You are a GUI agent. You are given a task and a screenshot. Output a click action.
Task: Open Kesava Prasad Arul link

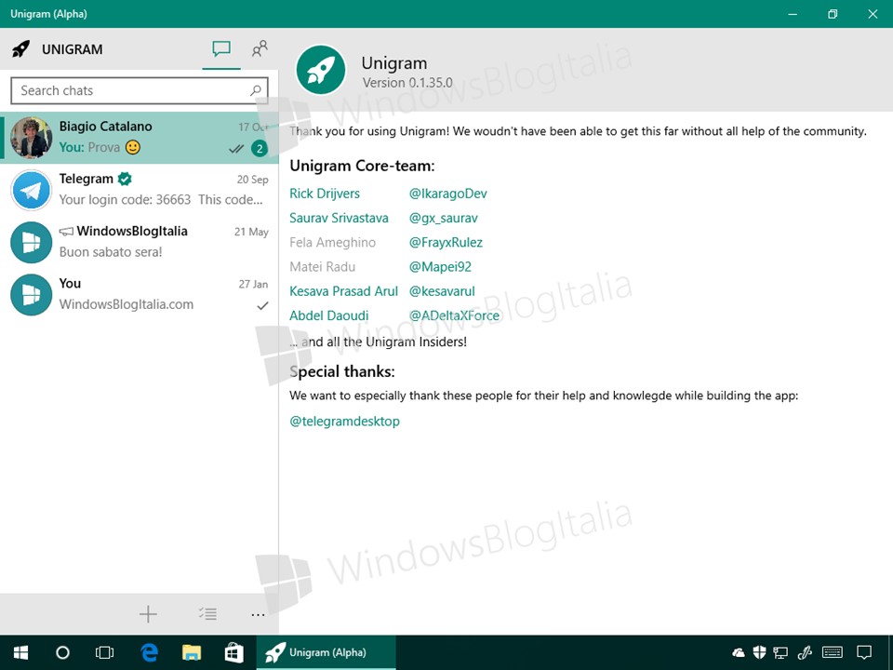343,291
